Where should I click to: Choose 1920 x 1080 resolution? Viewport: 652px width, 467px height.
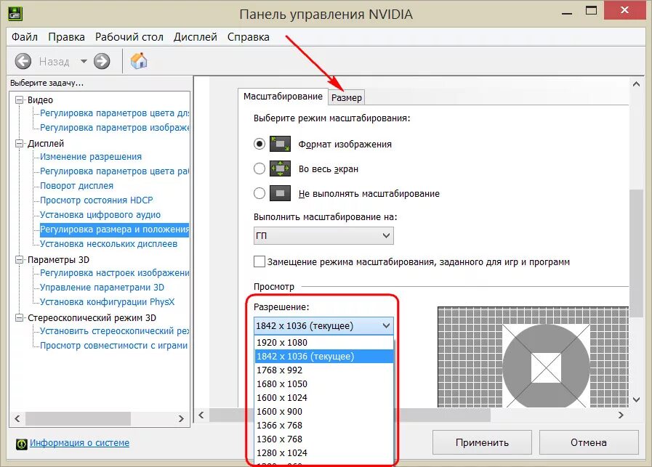(324, 342)
